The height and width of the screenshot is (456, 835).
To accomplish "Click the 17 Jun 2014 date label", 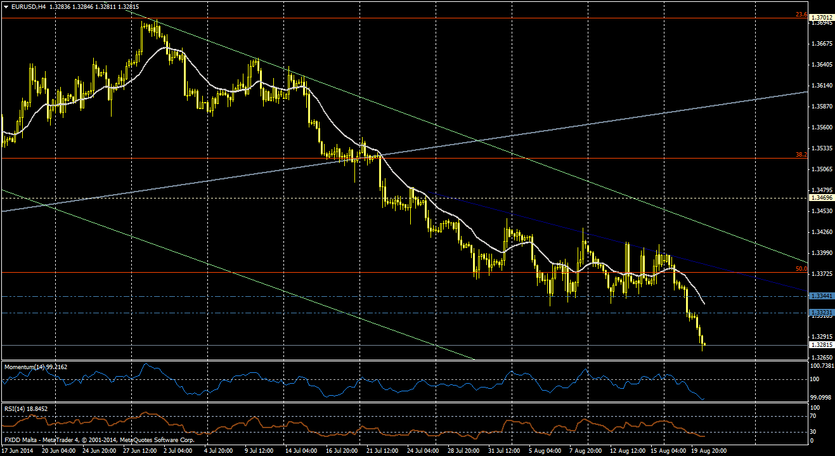I will pos(18,450).
